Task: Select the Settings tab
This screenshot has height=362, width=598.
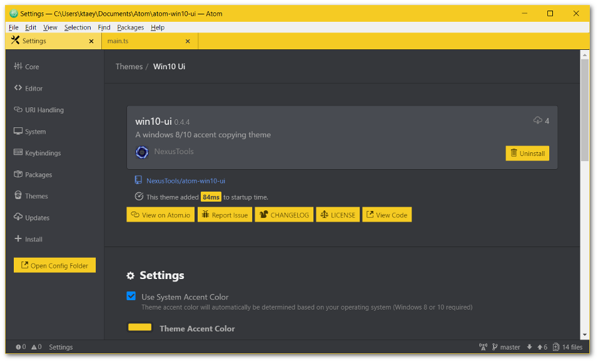Action: tap(53, 41)
